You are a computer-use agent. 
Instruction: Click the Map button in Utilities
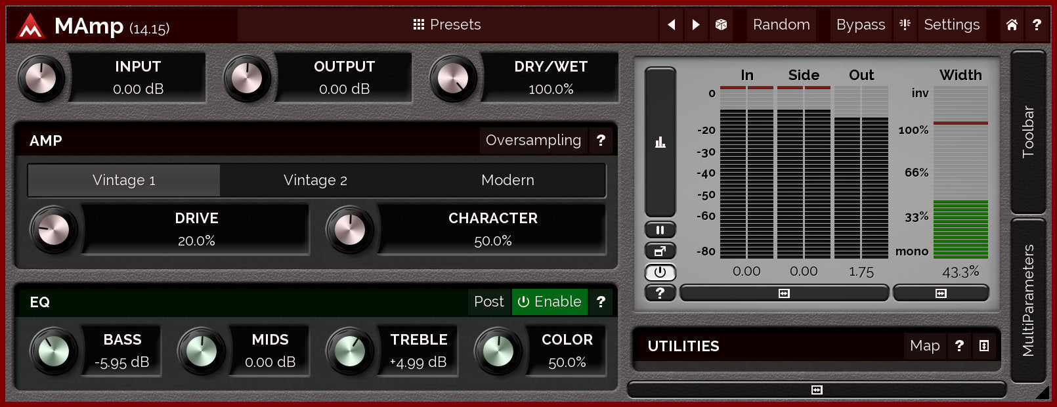click(x=924, y=346)
